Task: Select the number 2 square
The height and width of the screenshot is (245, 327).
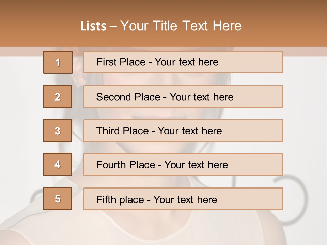Action: tap(58, 97)
